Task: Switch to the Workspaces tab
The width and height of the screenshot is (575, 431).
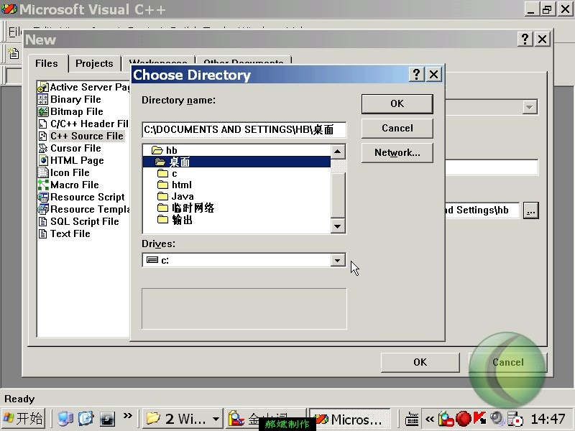Action: tap(158, 62)
